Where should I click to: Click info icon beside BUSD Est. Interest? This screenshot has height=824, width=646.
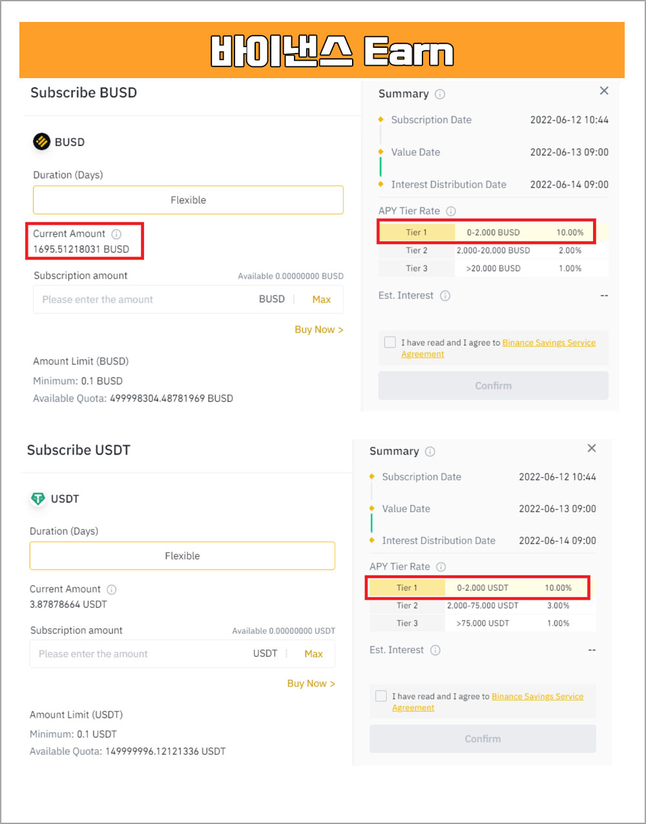pos(445,296)
